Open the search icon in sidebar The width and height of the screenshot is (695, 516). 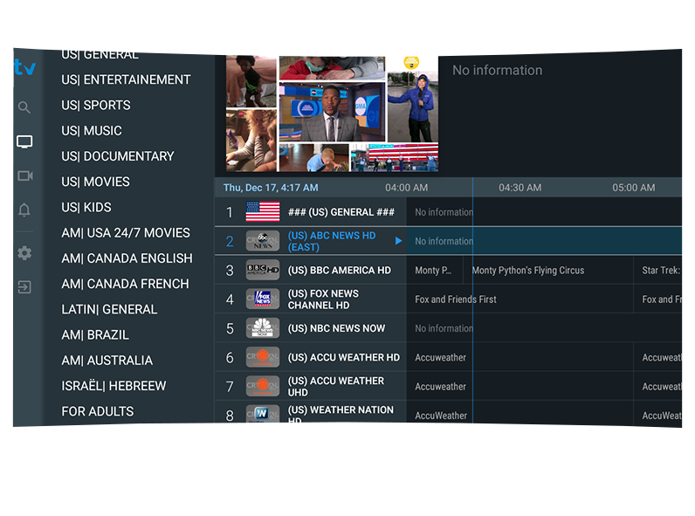point(24,107)
